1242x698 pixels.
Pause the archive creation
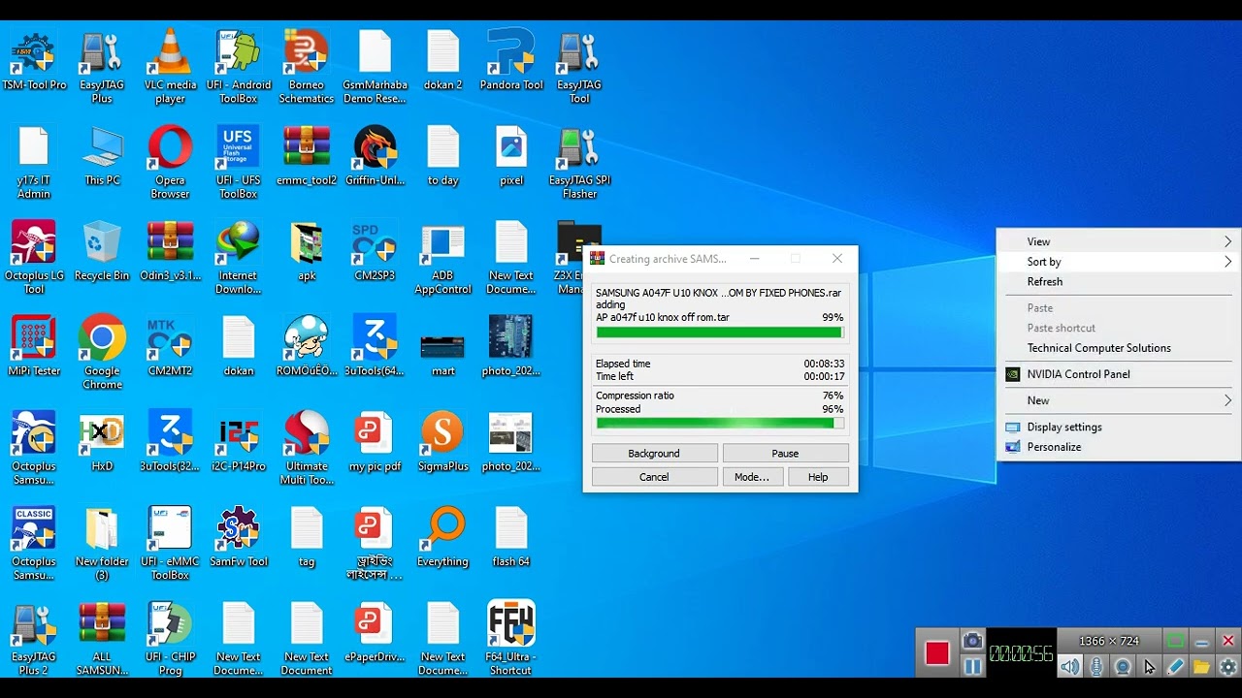tap(785, 454)
